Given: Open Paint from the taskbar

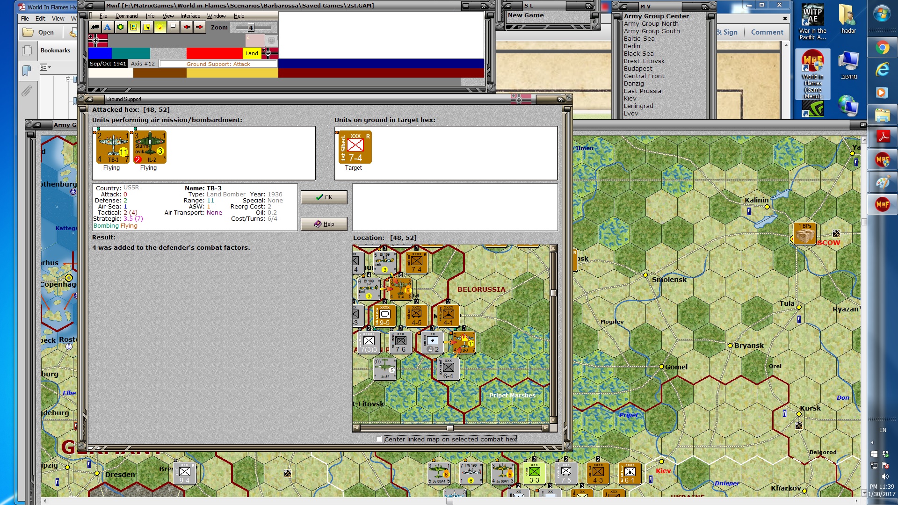Looking at the screenshot, I should point(883,182).
